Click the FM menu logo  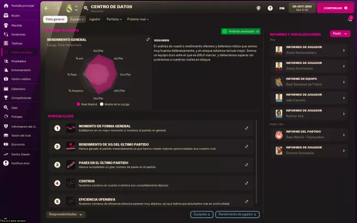click(282, 8)
